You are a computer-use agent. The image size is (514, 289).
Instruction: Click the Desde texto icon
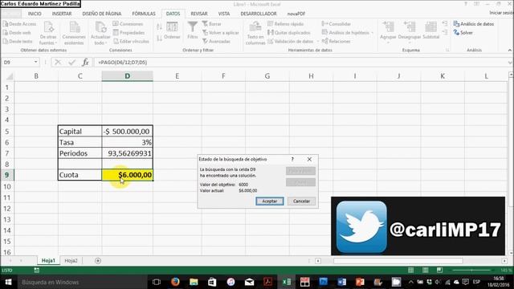pyautogui.click(x=6, y=41)
